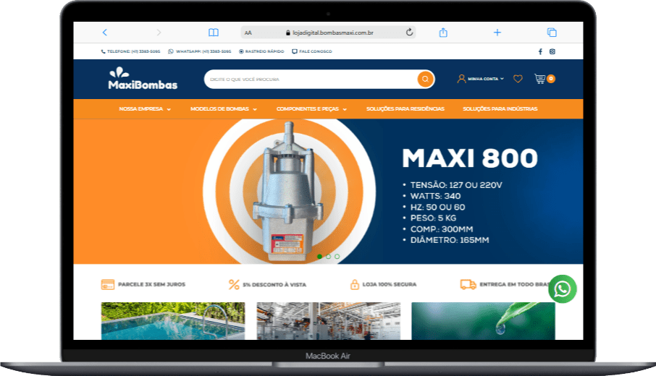The height and width of the screenshot is (376, 656).
Task: Click the Rastreio Rápido link
Action: click(262, 51)
